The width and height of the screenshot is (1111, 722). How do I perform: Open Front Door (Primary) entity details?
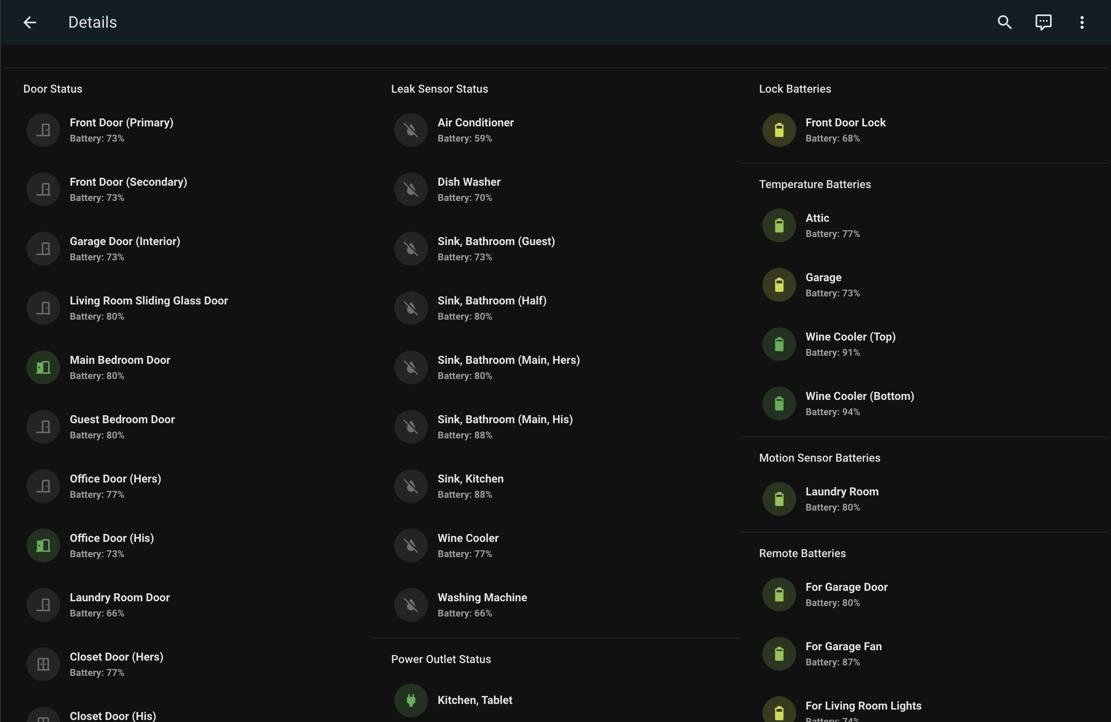pyautogui.click(x=122, y=130)
